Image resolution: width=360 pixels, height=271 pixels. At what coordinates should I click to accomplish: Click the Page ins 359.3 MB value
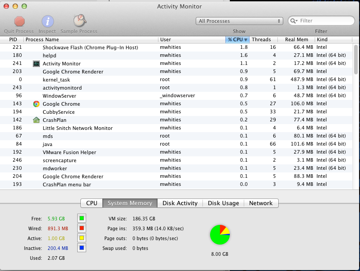pos(158,228)
